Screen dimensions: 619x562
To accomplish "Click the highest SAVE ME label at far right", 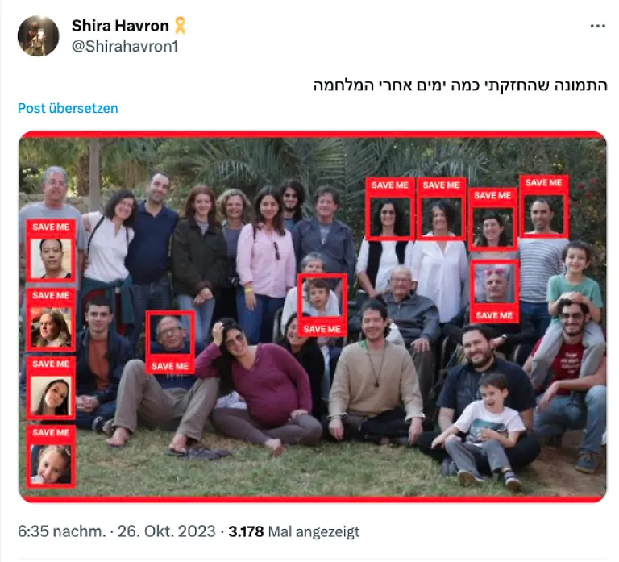I will [x=543, y=182].
